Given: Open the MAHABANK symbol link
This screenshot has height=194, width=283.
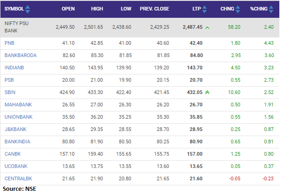Looking at the screenshot, I should pyautogui.click(x=18, y=105).
